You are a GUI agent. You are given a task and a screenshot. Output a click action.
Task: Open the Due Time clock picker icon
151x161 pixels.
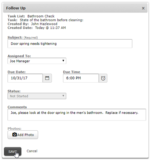coord(103,78)
